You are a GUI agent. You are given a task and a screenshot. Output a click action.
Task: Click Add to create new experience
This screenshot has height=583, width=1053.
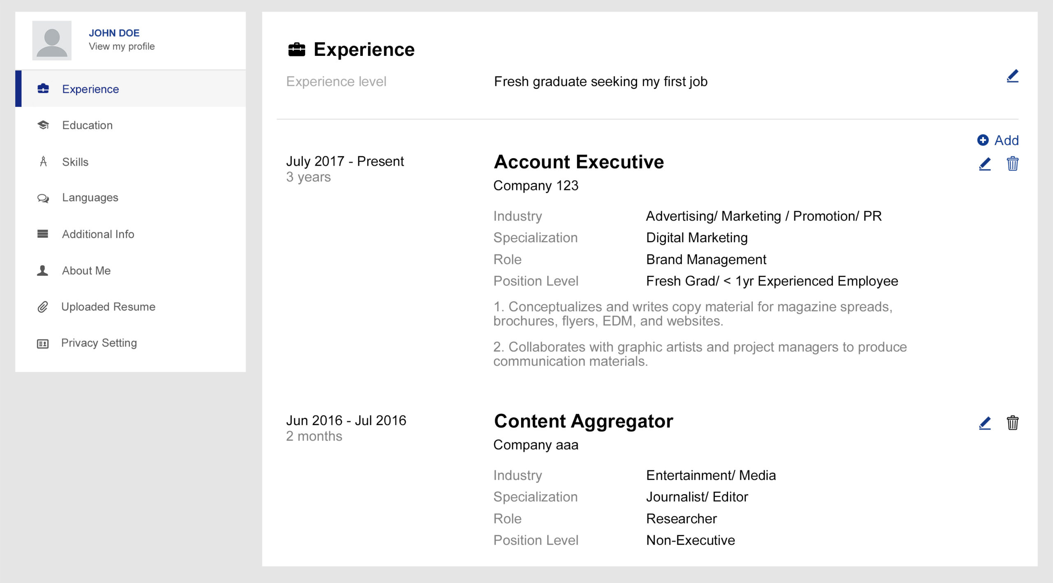point(999,140)
